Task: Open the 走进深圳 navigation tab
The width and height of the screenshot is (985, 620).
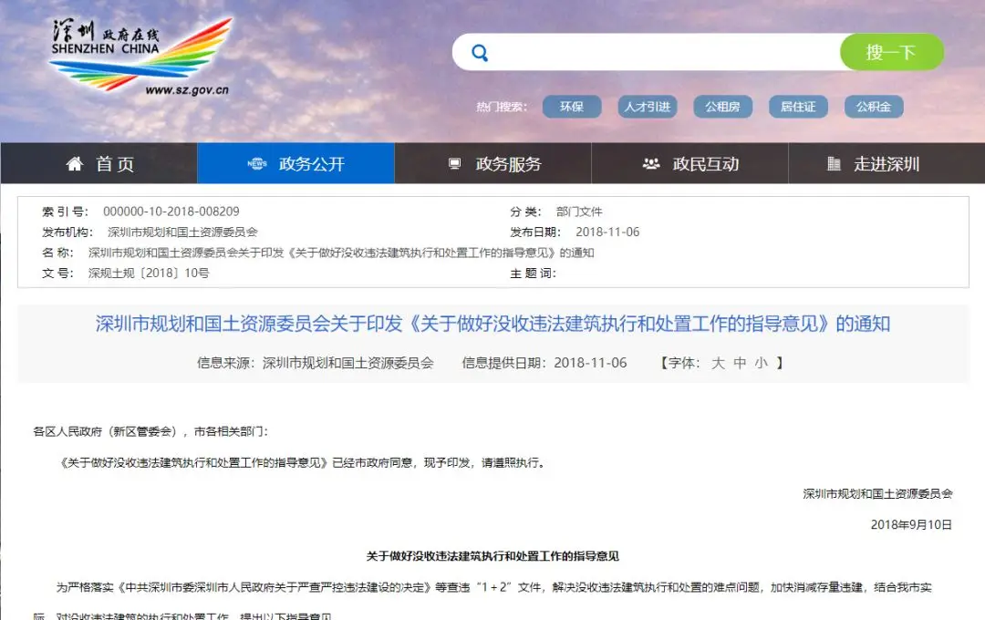Action: [886, 163]
